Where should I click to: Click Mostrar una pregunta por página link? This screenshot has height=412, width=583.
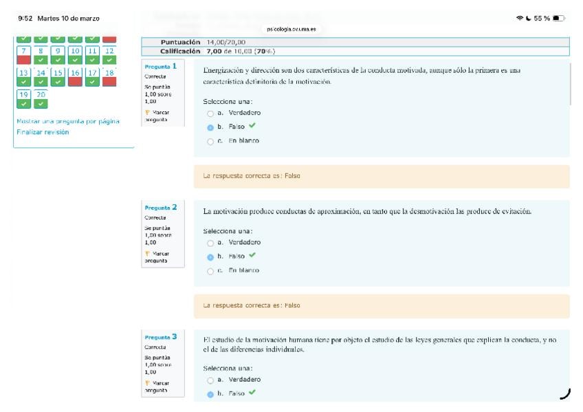pyautogui.click(x=68, y=121)
